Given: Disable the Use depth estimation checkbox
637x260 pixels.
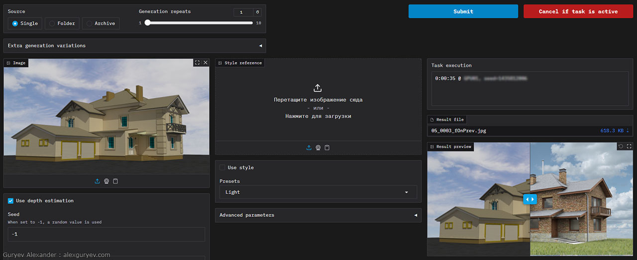Looking at the screenshot, I should 11,201.
